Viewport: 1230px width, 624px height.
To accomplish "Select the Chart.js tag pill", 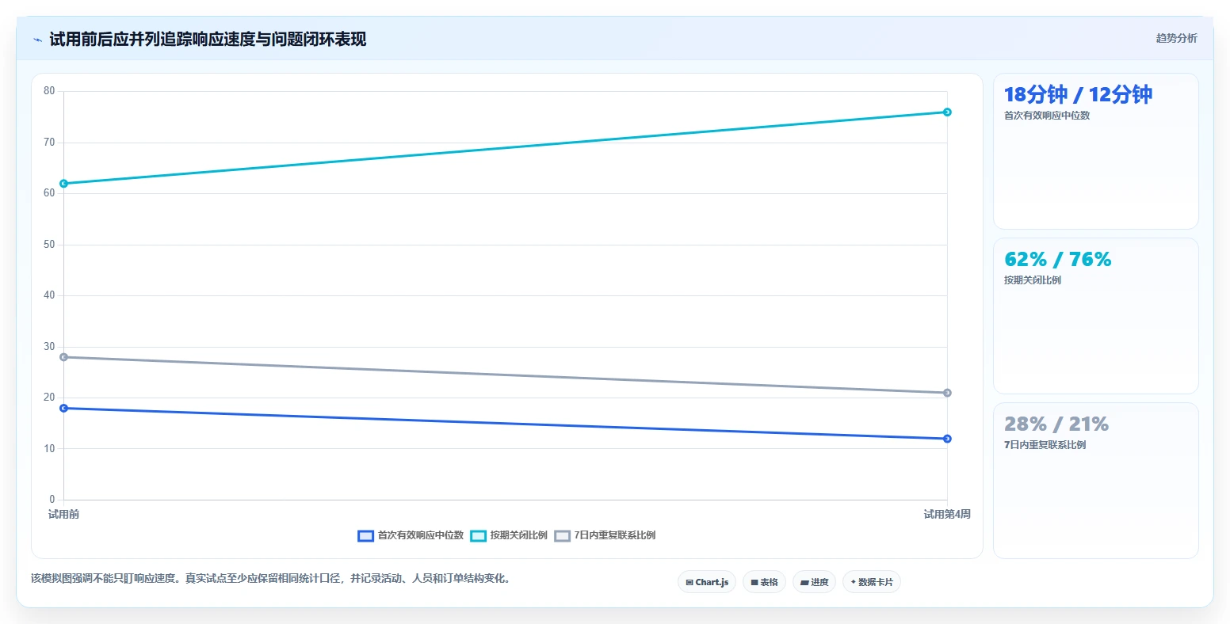I will [707, 582].
